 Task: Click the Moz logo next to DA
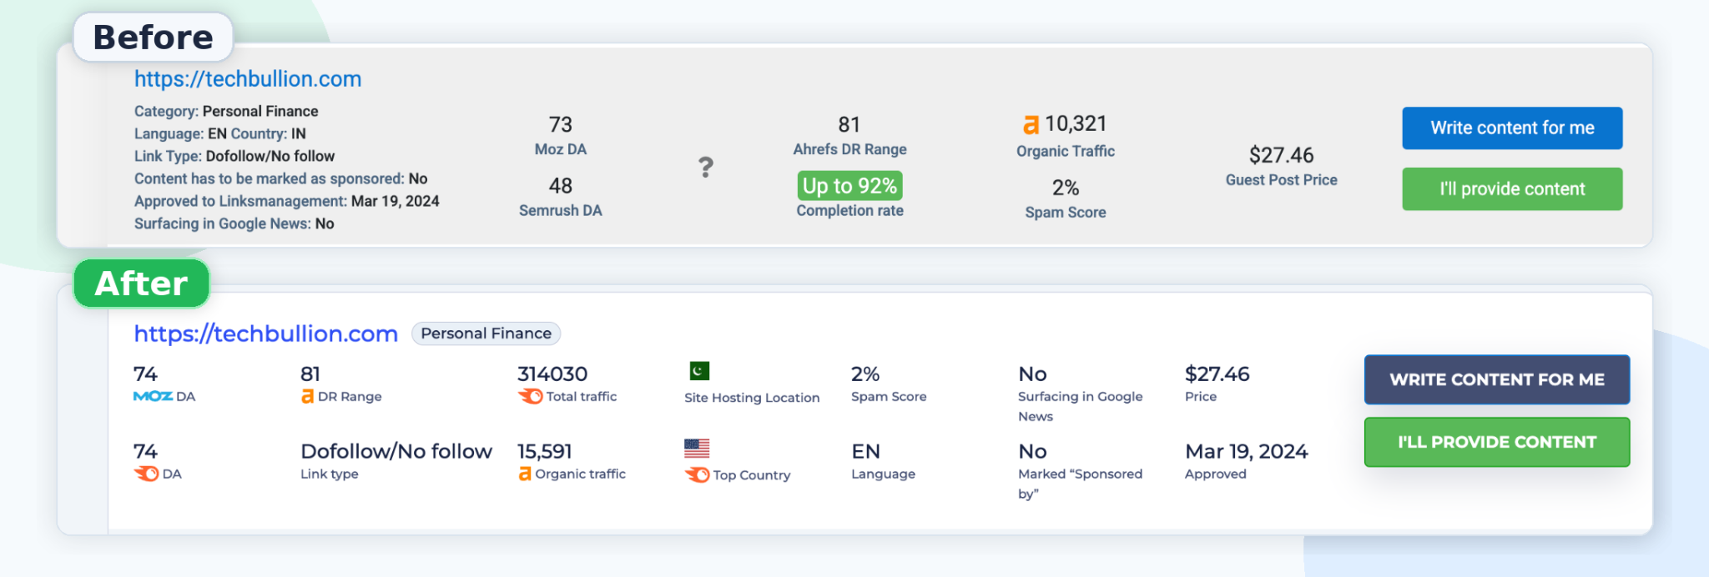point(153,396)
